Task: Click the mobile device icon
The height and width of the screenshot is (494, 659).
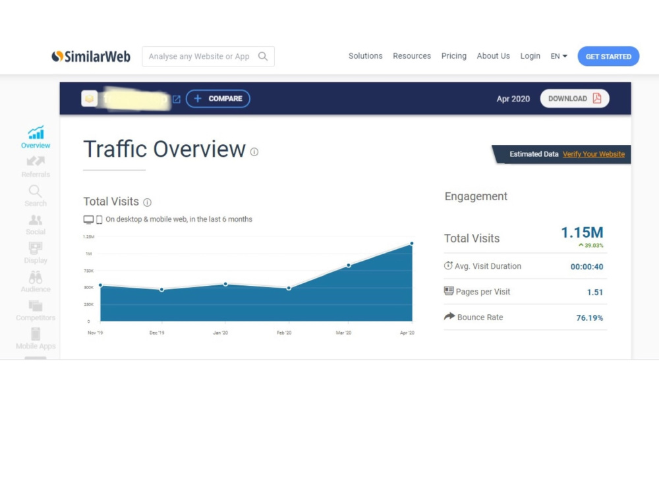Action: coord(100,219)
